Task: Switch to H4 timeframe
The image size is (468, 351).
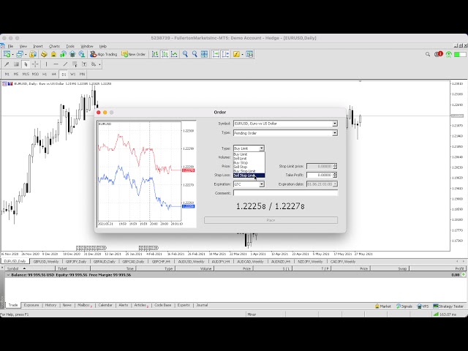Action: coord(53,74)
